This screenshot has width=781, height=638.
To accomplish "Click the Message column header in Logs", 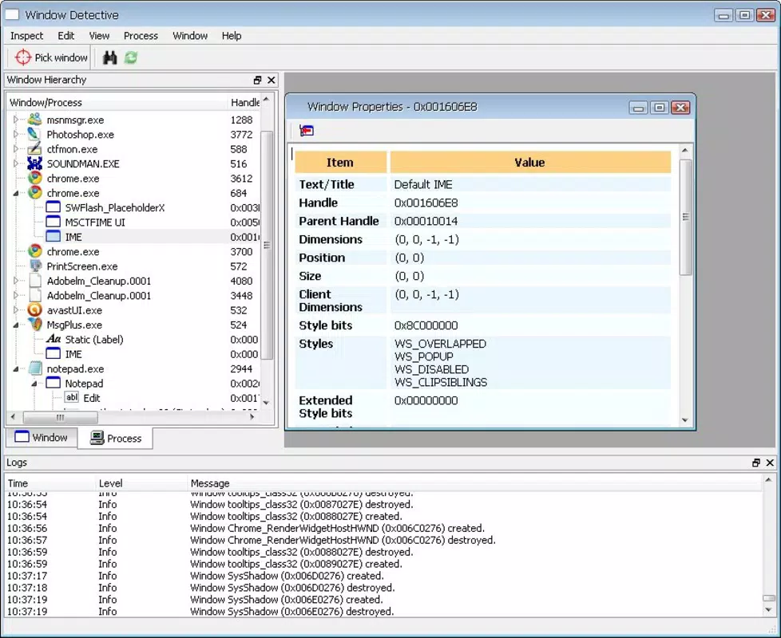I will [474, 483].
